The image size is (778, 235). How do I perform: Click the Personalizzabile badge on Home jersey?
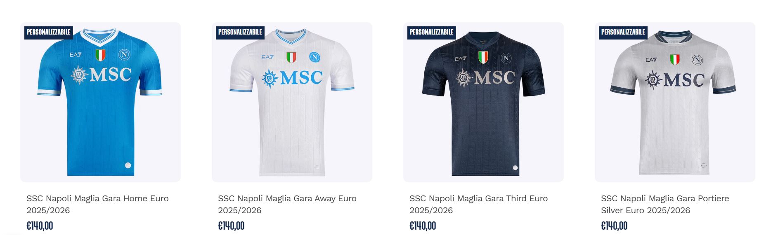[49, 32]
